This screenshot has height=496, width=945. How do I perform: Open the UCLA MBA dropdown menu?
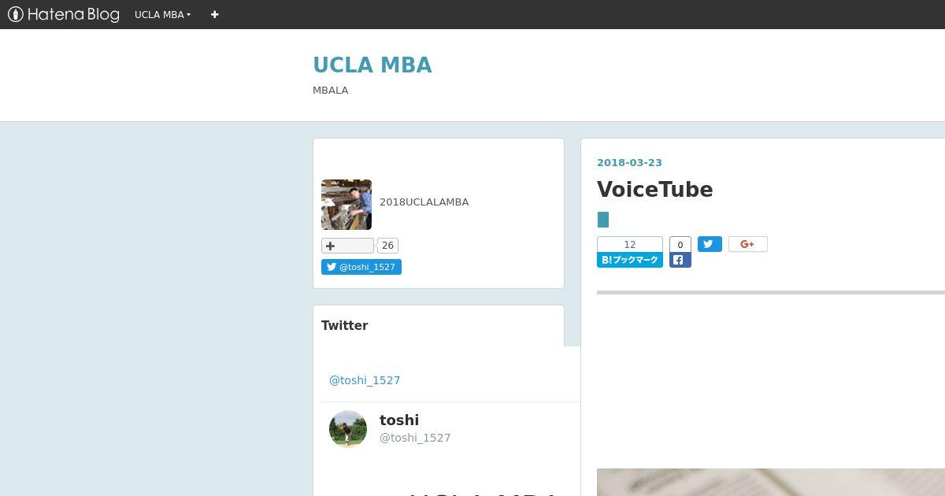point(162,14)
